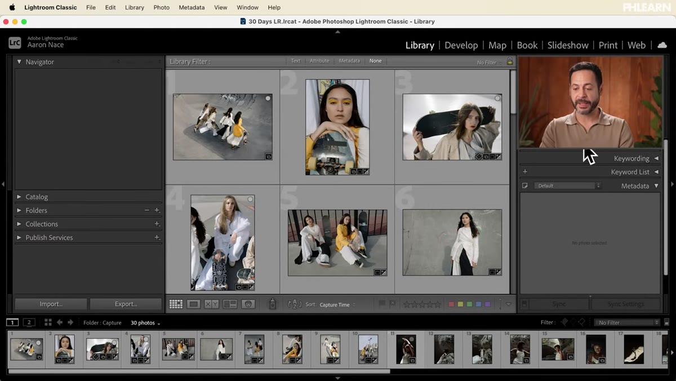Viewport: 676px width, 381px height.
Task: Open People view with the face icon
Action: click(247, 304)
